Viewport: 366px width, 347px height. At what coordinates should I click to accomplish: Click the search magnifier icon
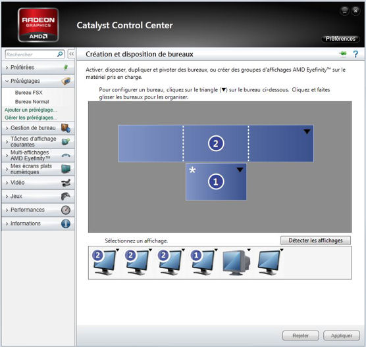pos(60,55)
